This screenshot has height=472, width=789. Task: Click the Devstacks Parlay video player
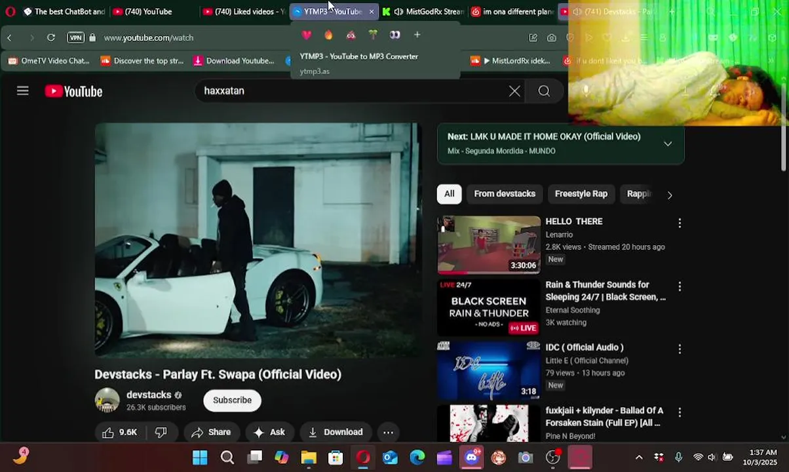(x=258, y=240)
